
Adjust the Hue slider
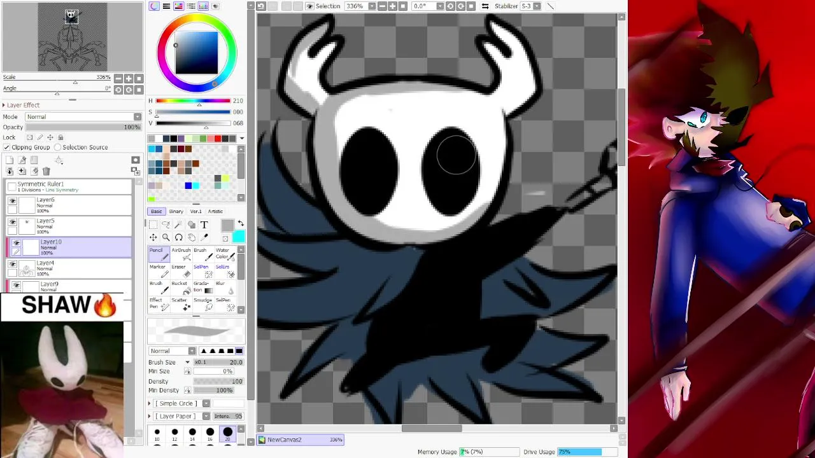click(x=192, y=101)
